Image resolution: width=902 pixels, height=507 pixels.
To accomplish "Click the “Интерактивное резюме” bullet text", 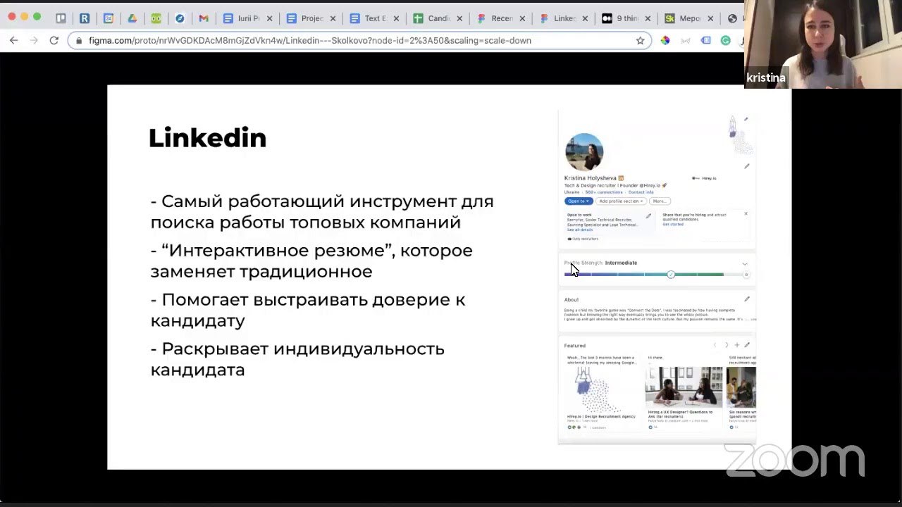I will tap(311, 261).
